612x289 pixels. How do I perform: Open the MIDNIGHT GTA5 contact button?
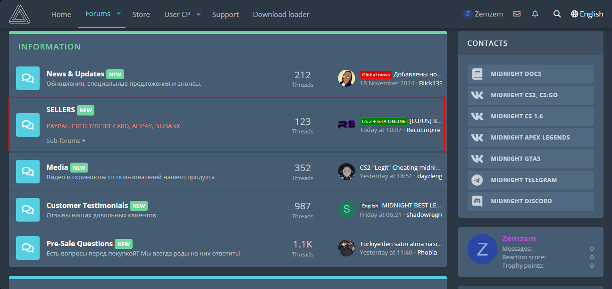(531, 159)
